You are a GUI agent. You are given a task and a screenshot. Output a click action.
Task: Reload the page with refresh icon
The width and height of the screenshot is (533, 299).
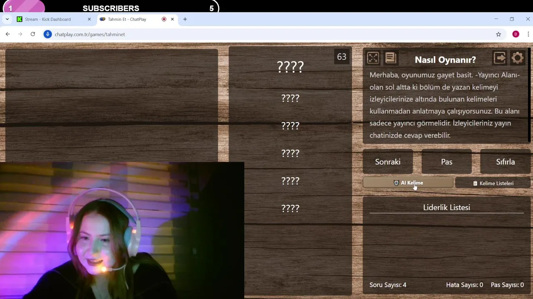32,34
